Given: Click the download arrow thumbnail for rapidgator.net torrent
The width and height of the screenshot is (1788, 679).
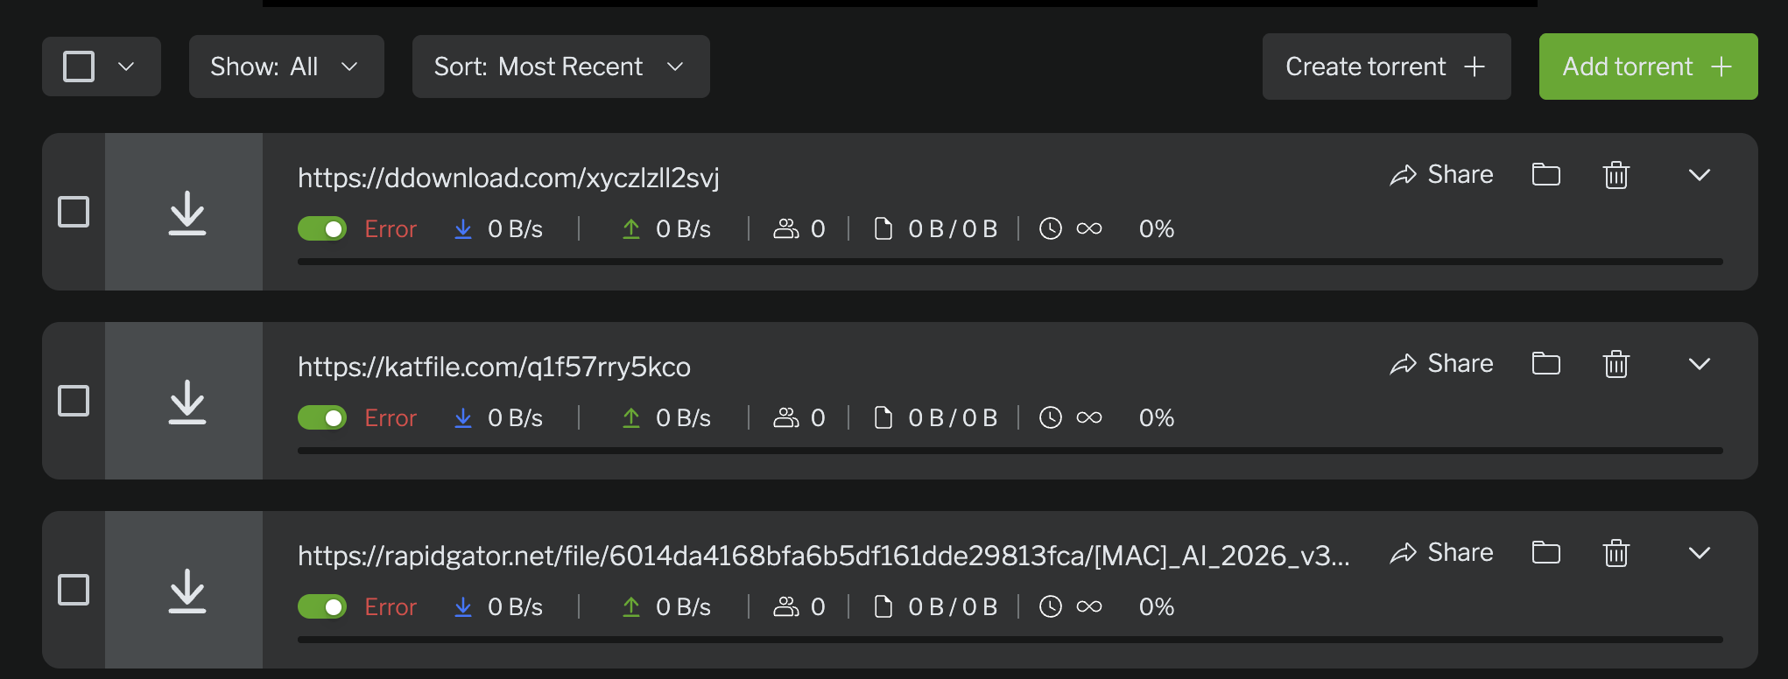Looking at the screenshot, I should click(x=187, y=591).
